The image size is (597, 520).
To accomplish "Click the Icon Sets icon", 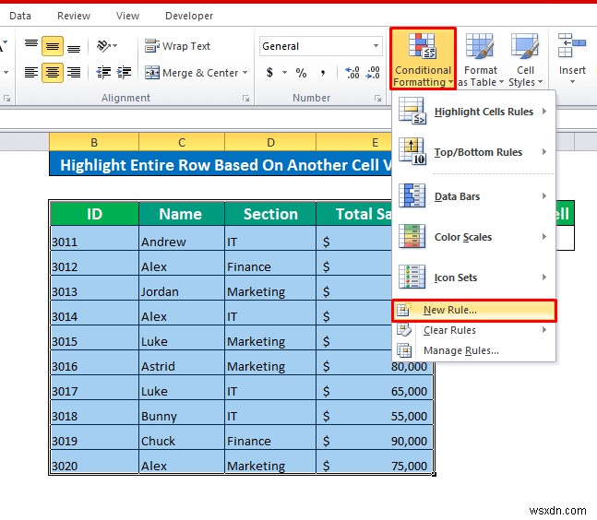I will pos(412,277).
